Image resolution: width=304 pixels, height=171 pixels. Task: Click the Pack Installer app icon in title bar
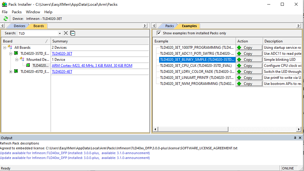[x=4, y=4]
